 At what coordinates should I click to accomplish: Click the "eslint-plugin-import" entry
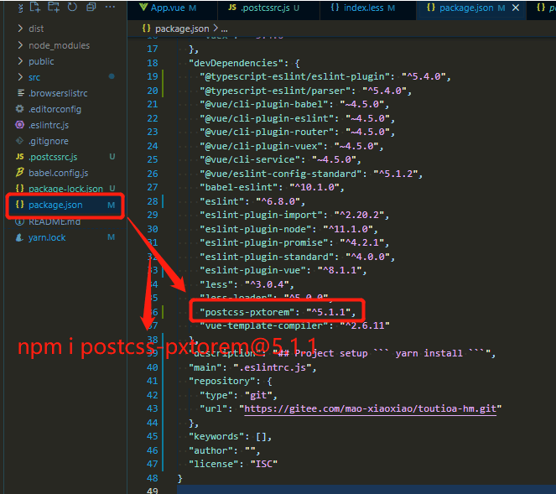pos(294,215)
